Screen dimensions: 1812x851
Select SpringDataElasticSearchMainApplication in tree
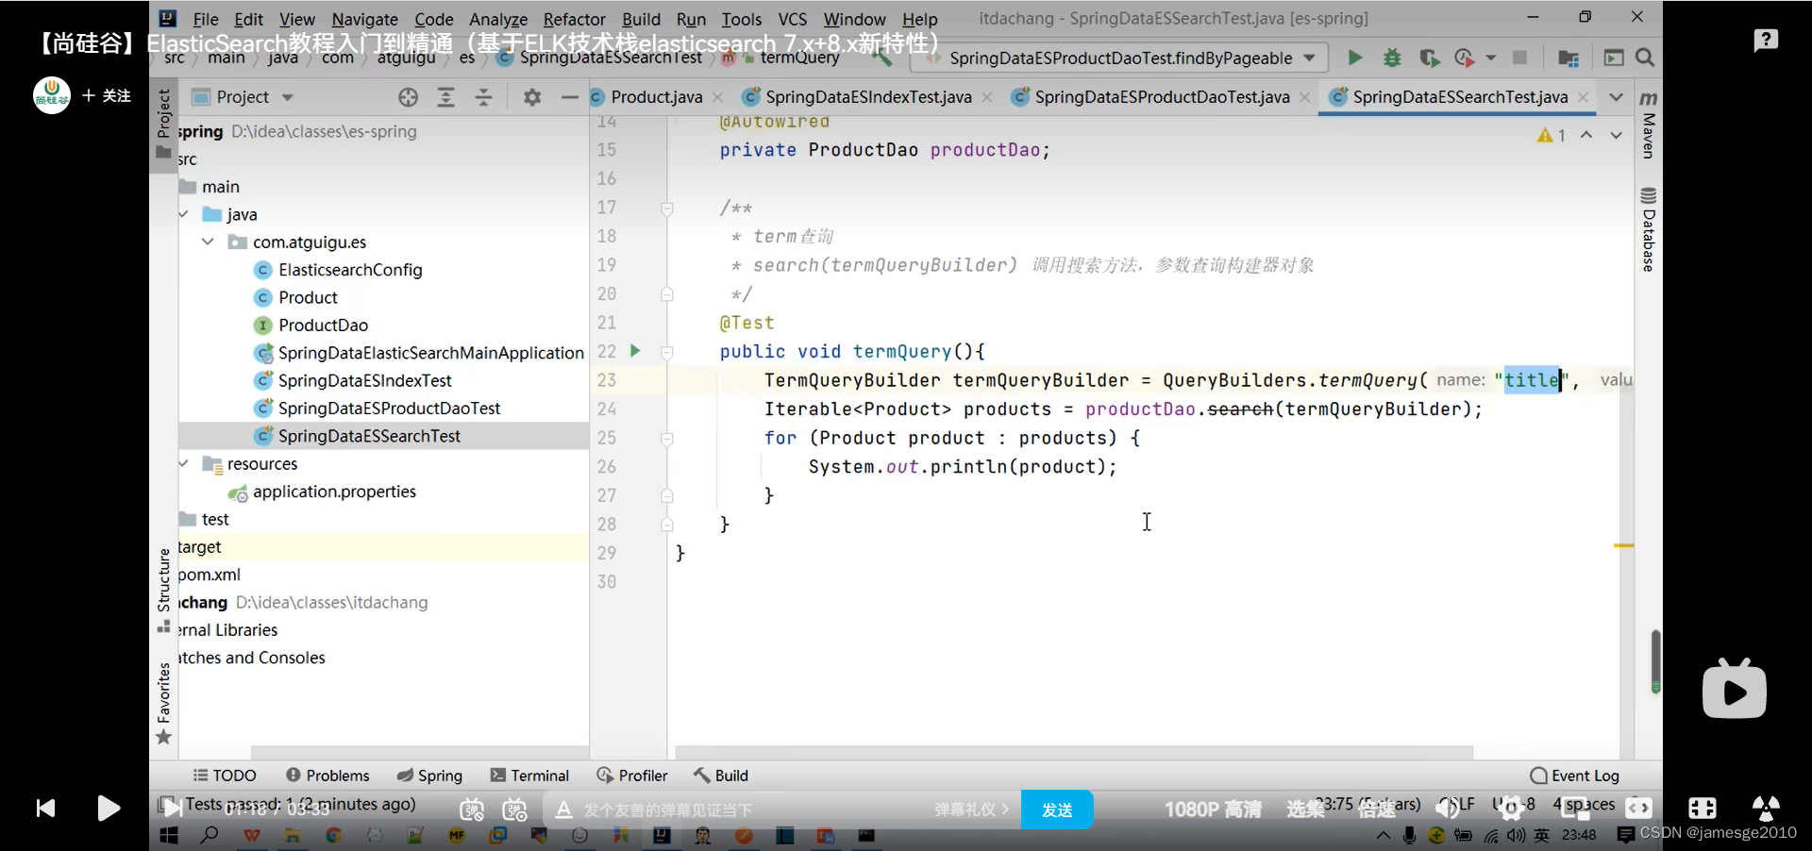tap(430, 353)
